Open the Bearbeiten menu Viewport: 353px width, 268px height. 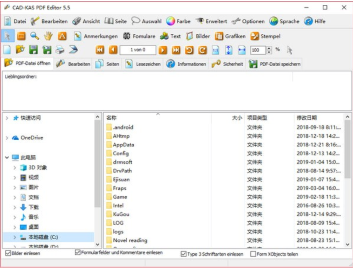tap(49, 22)
